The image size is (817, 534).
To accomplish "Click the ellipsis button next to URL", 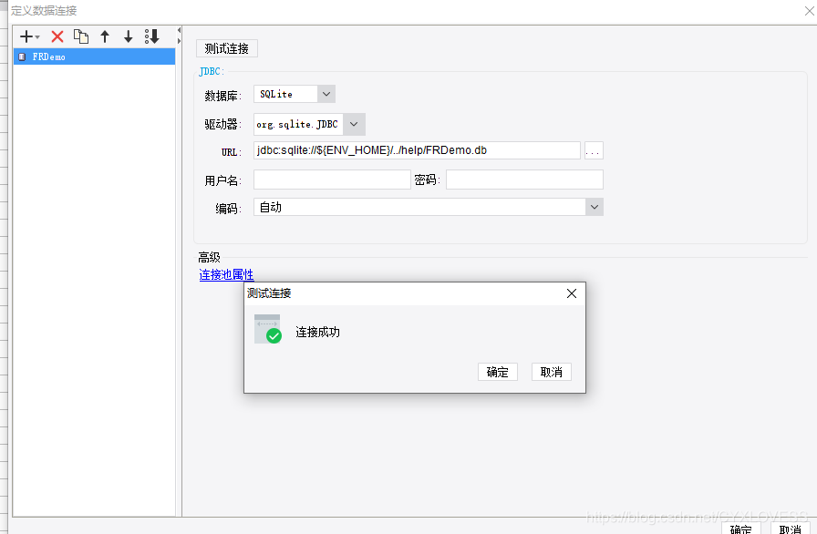I will (594, 151).
